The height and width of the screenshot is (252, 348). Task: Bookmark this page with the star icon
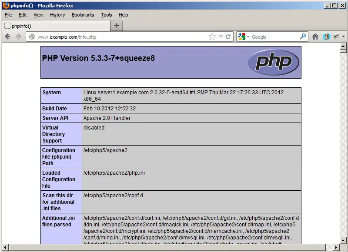click(x=212, y=36)
